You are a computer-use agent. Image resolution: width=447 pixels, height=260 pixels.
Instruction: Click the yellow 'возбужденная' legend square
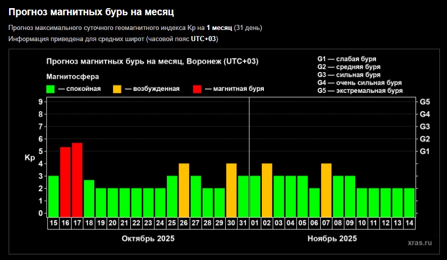[117, 89]
